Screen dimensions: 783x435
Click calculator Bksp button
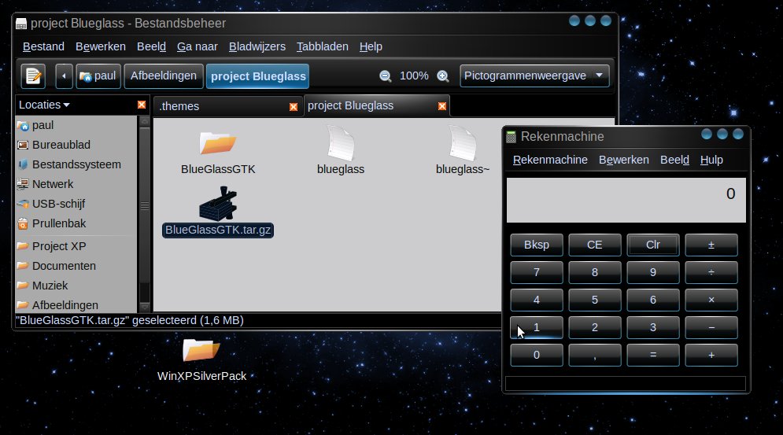pos(537,245)
